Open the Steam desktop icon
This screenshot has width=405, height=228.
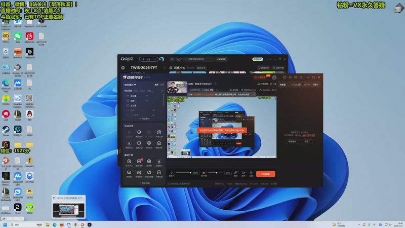coord(6,129)
